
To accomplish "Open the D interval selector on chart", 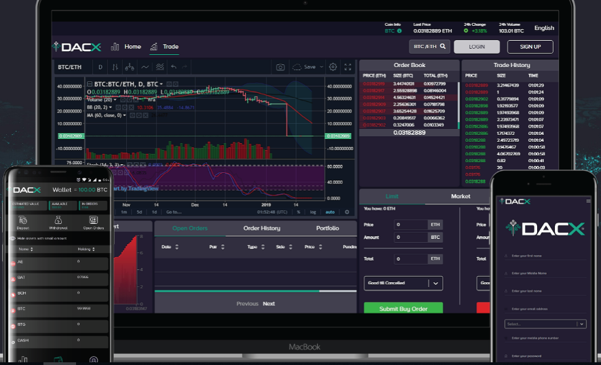I will click(101, 67).
